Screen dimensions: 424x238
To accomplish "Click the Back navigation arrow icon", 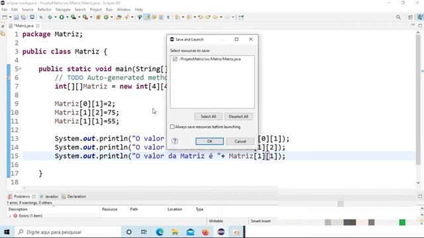I will click(215, 17).
